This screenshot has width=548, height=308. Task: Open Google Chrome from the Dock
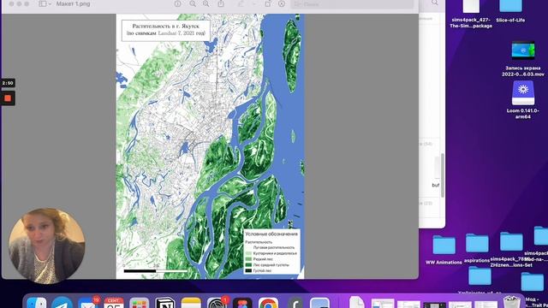268,302
